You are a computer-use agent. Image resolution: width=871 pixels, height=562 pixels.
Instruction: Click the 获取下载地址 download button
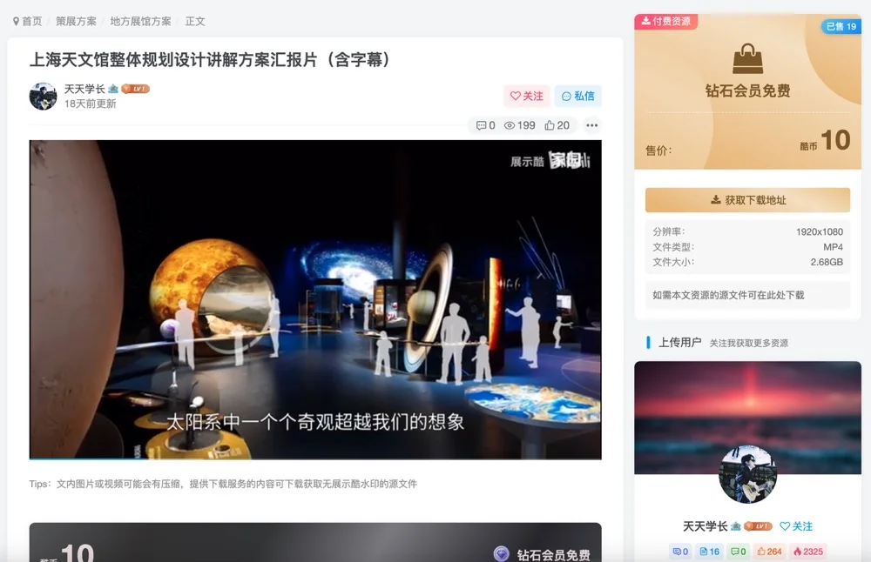click(x=747, y=199)
